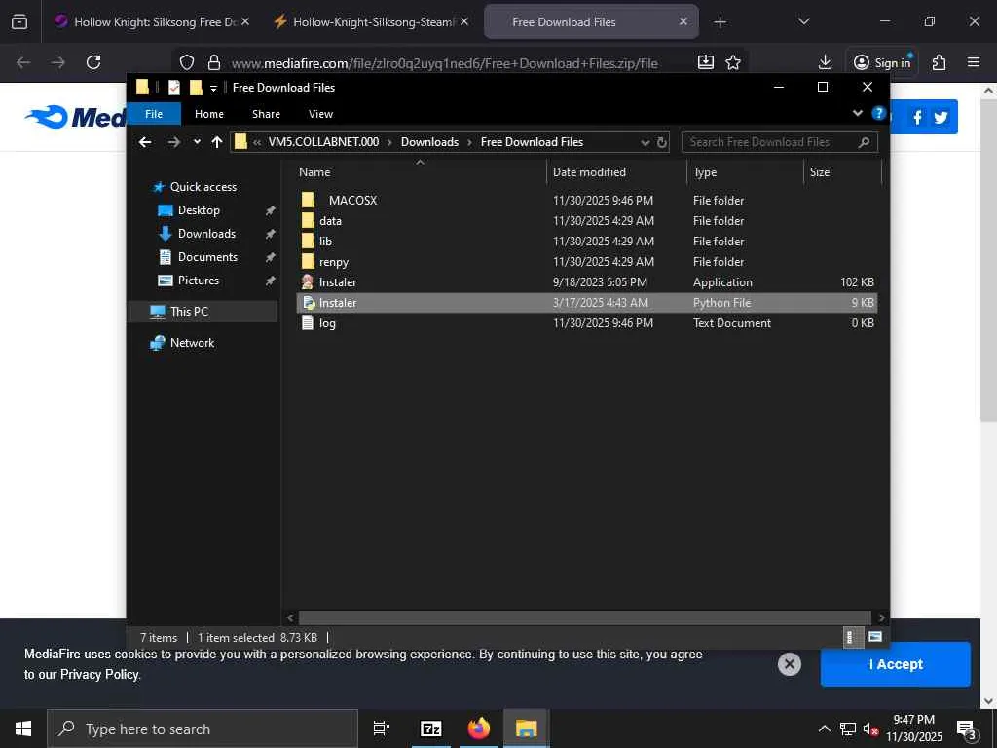Sort files by the Size column
Screen dimensions: 997x748
click(x=820, y=171)
